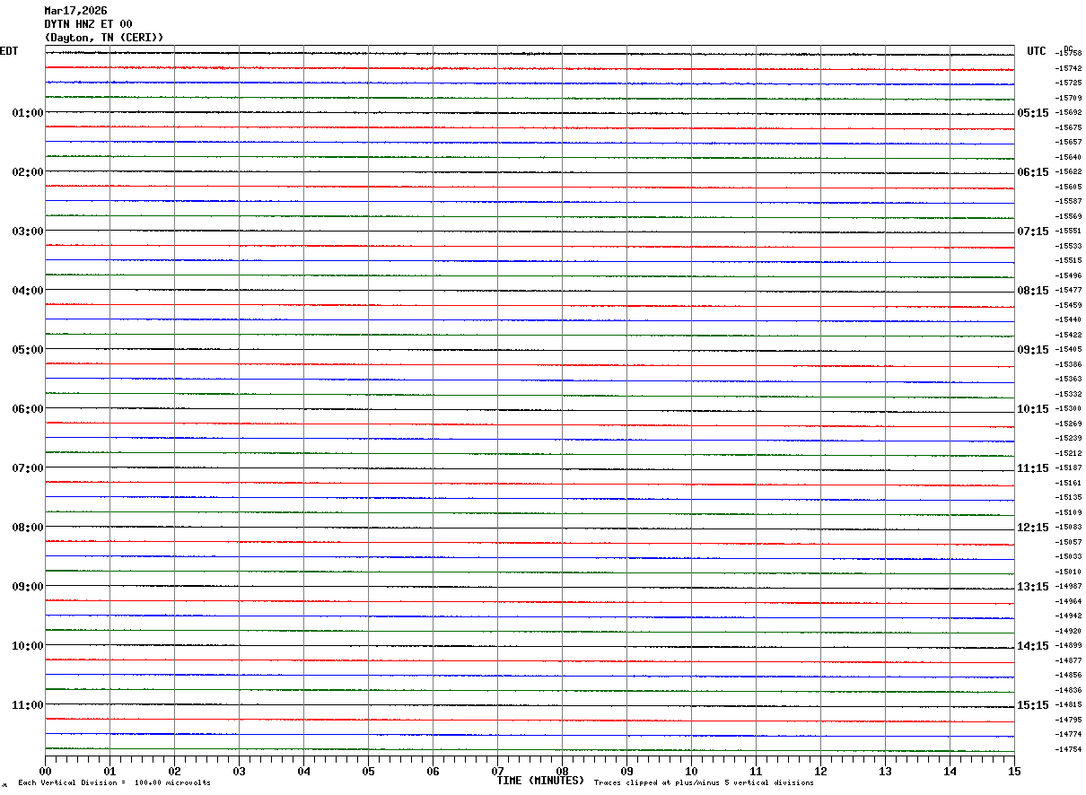
Task: Select the 11:00 EDT time label
Action: coord(28,705)
